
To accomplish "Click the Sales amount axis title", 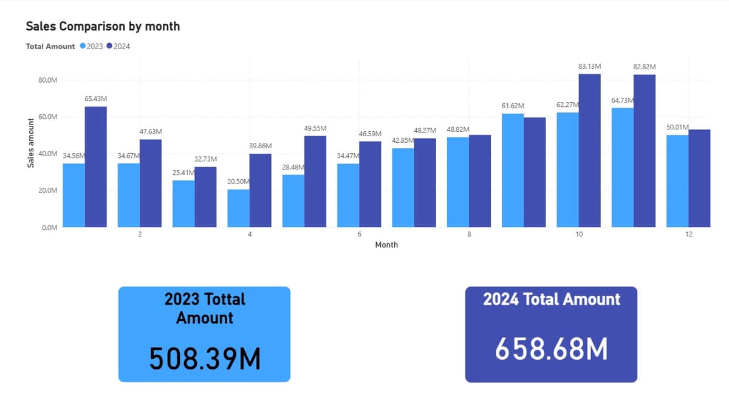I will (x=30, y=162).
